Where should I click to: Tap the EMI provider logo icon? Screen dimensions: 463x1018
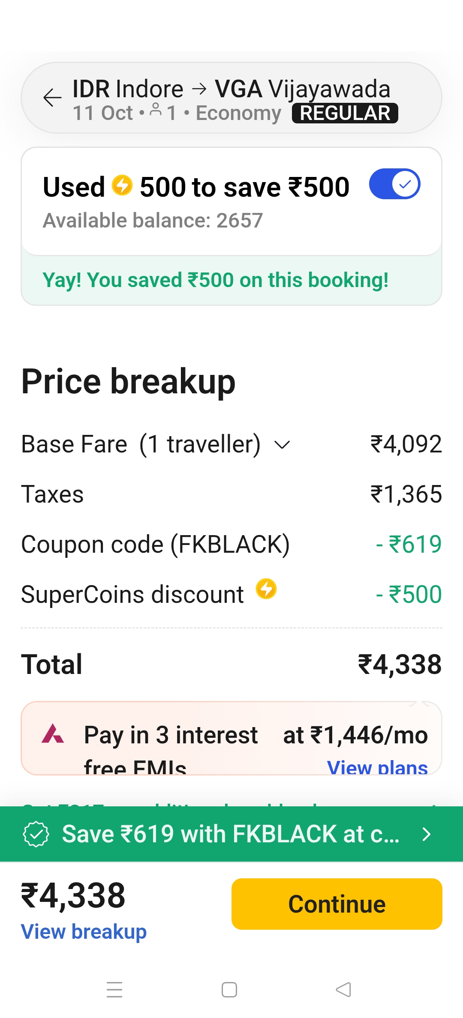[x=53, y=734]
